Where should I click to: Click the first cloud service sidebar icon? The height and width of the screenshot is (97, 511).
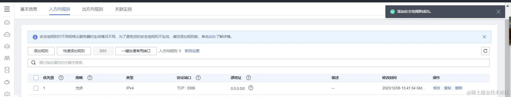(7, 23)
